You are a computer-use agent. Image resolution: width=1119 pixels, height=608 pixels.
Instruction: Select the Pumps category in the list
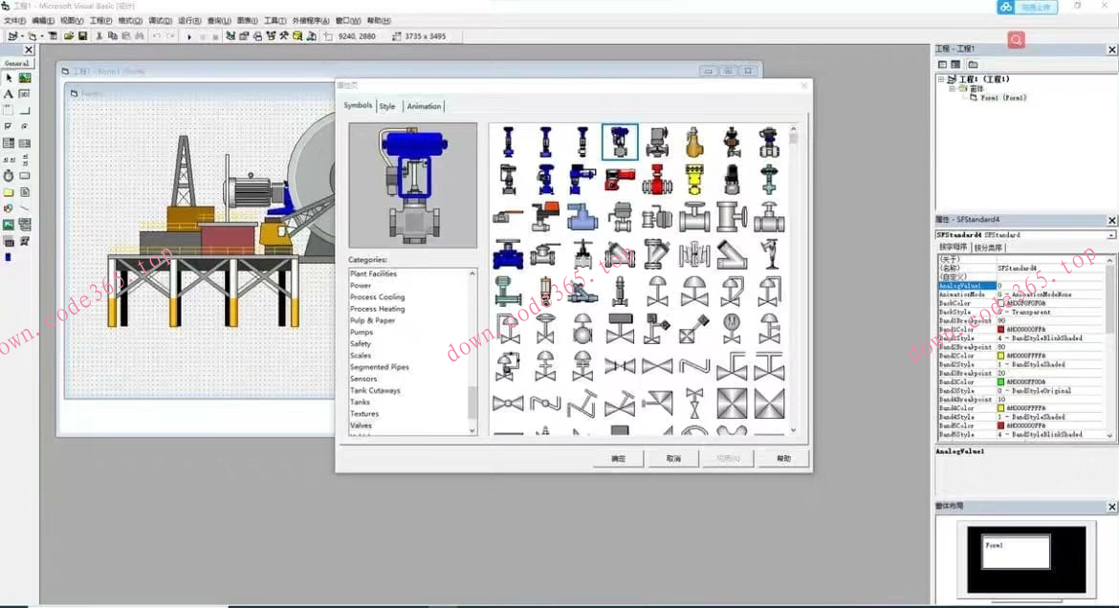coord(362,333)
